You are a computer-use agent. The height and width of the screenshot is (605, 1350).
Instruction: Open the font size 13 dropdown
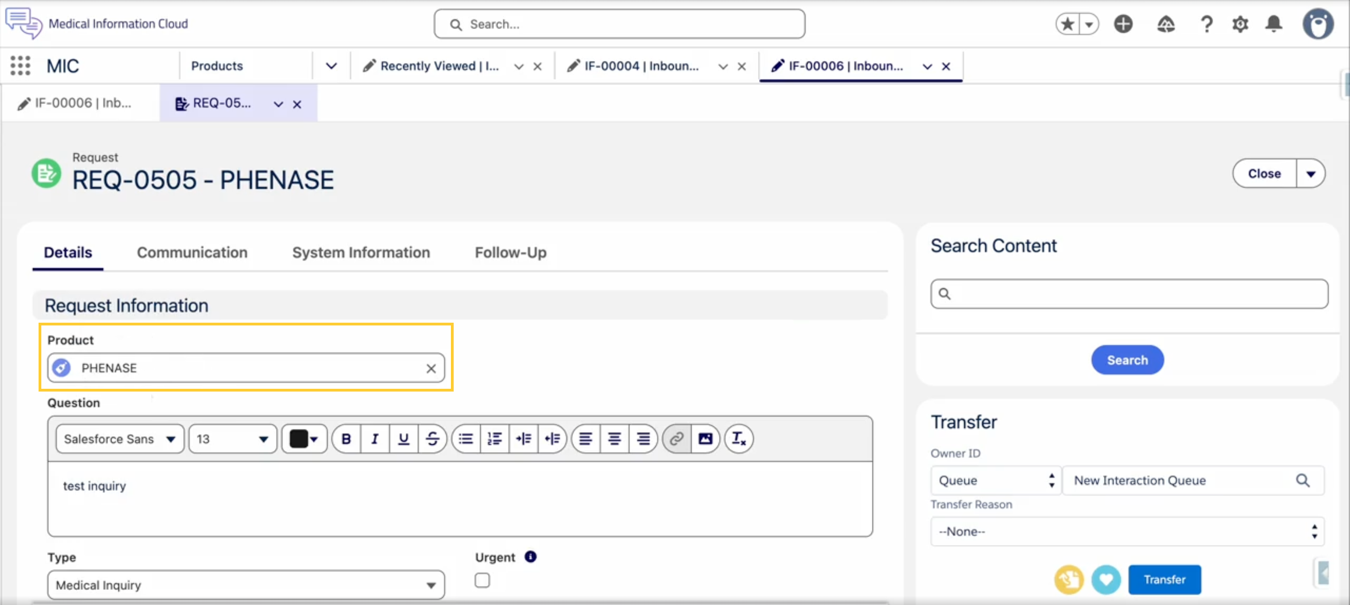coord(233,439)
